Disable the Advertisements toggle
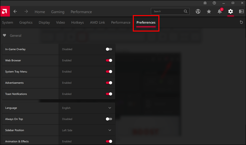246x145 pixels. pos(109,83)
